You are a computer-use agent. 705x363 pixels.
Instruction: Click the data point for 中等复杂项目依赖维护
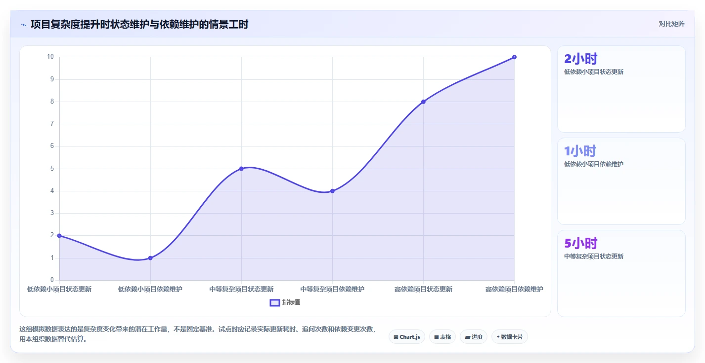332,191
